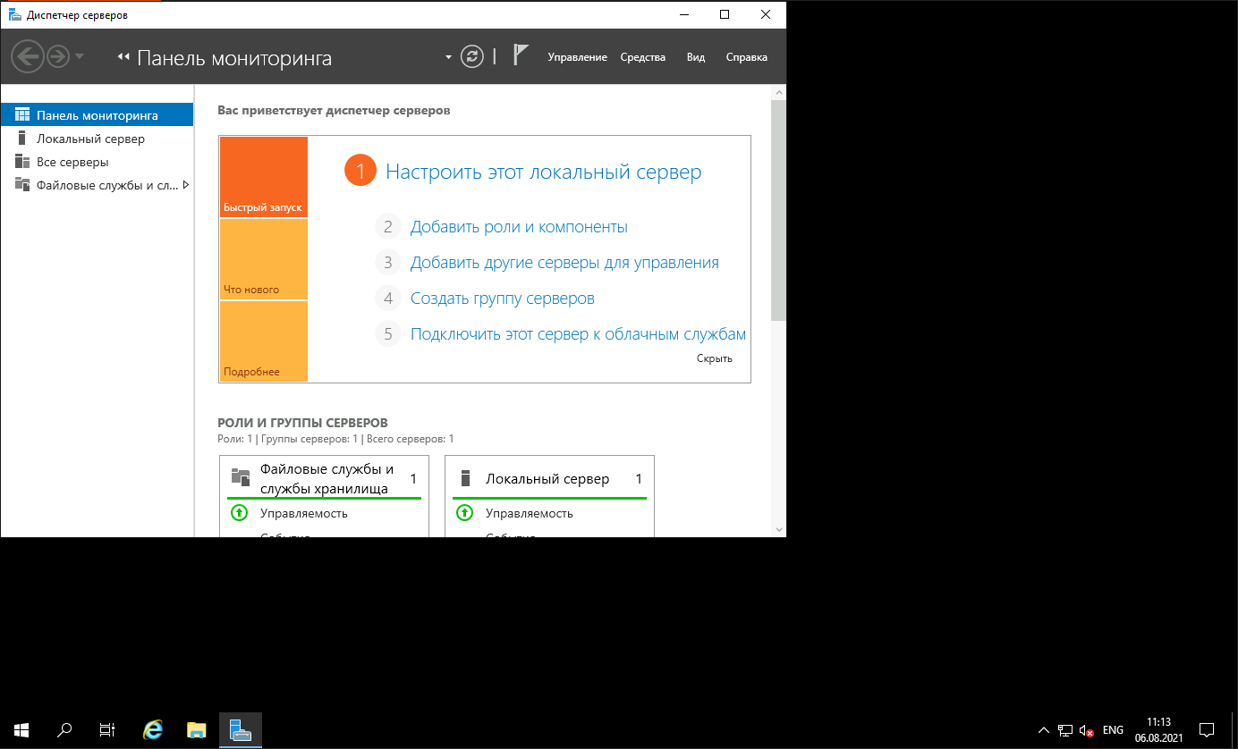Click the vertical scrollbar thumb
Screen dimensions: 1238x749
click(x=778, y=209)
